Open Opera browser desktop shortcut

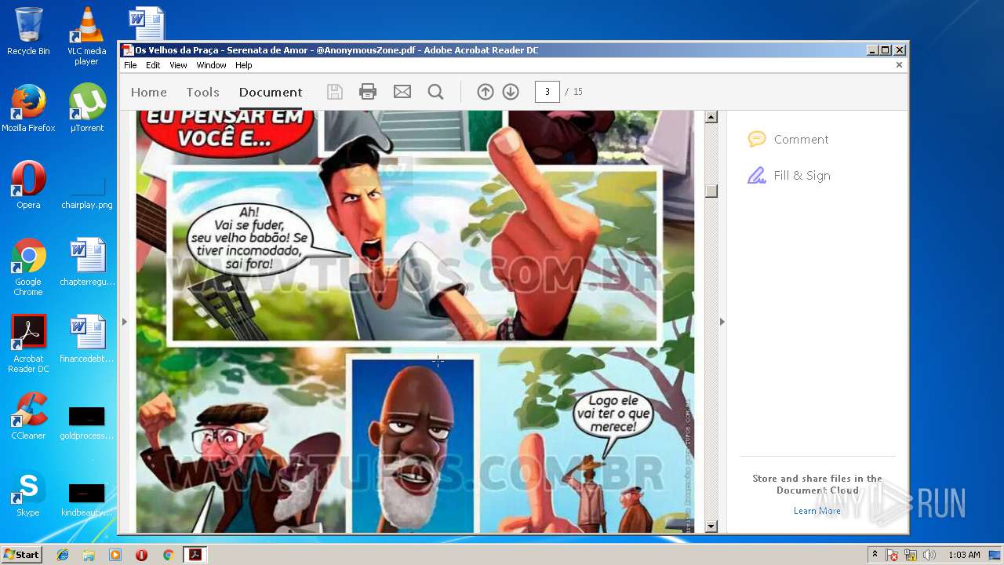(28, 184)
